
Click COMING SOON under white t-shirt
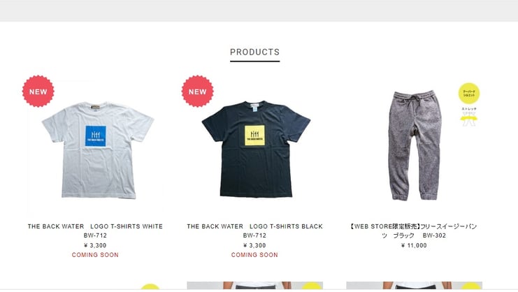coord(95,255)
